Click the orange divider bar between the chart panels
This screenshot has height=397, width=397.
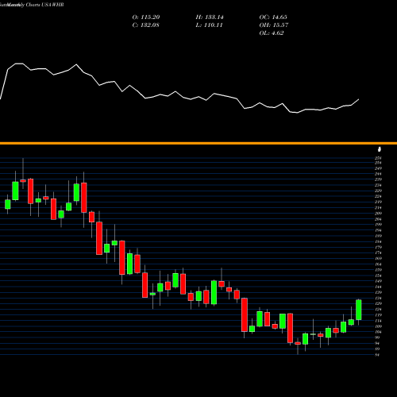coord(198,143)
